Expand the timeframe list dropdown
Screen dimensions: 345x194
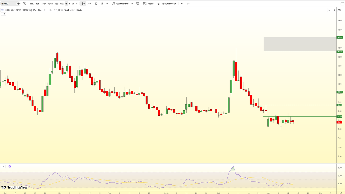click(76, 4)
